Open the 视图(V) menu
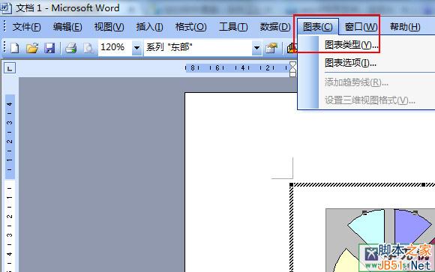This screenshot has height=272, width=435. point(109,27)
